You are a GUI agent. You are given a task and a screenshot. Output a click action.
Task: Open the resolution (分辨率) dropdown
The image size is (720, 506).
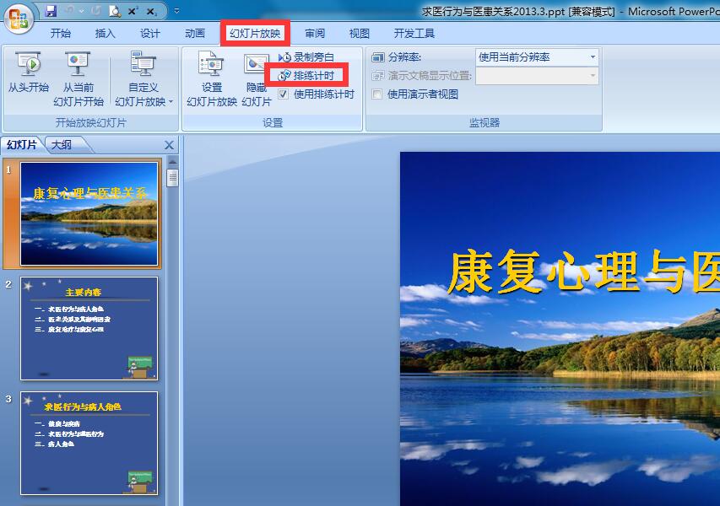tap(537, 57)
